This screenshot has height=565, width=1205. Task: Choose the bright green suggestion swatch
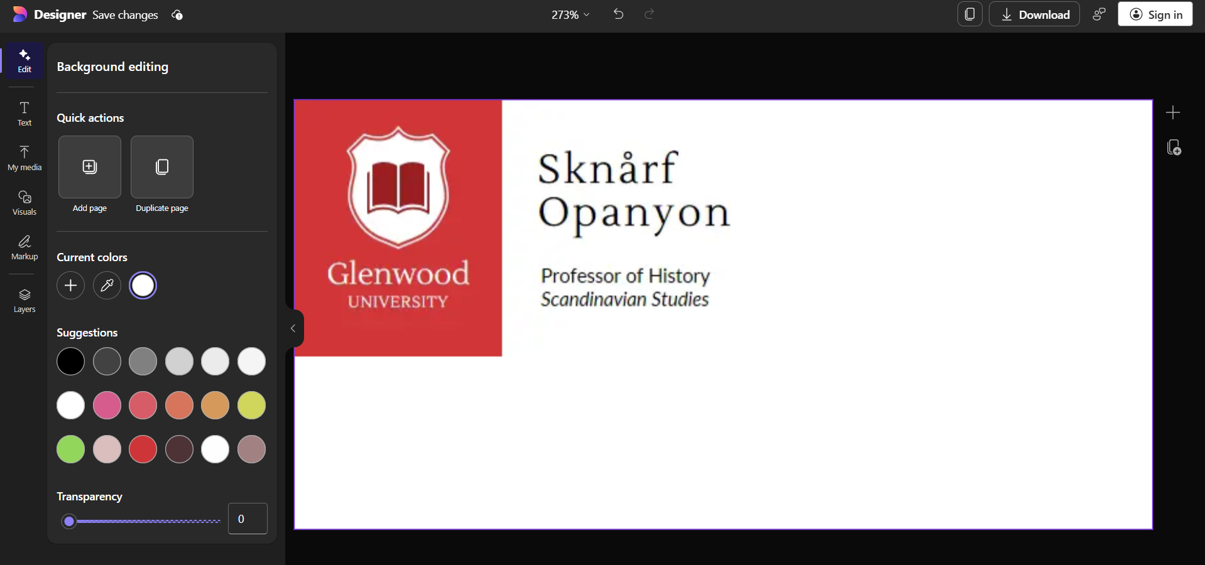click(71, 449)
